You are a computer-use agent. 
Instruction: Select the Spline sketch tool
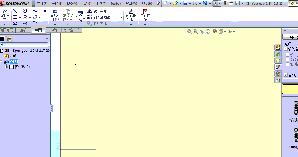[x=35, y=11]
